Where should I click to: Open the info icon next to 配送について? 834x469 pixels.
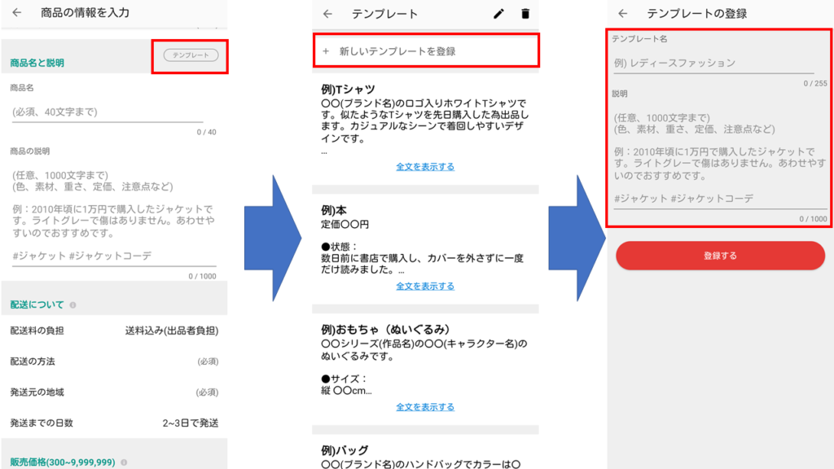coord(72,305)
